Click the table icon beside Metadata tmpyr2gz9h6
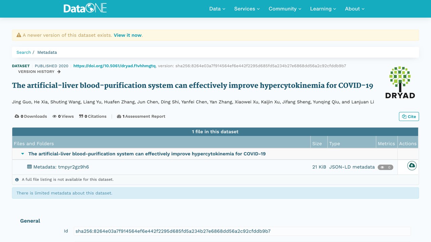This screenshot has width=431, height=242. [x=29, y=167]
